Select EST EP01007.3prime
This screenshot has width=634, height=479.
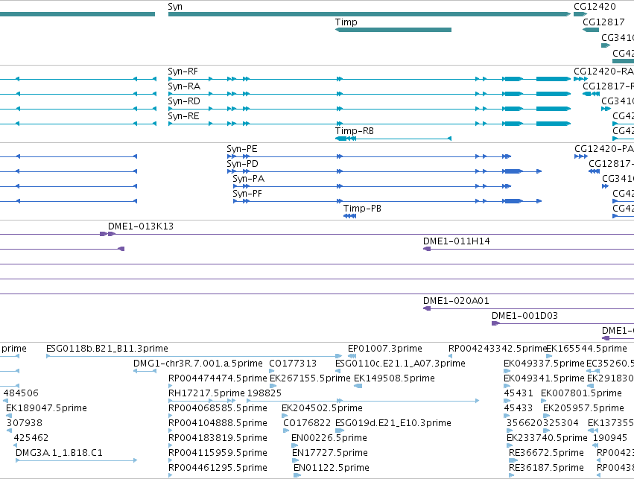(x=385, y=349)
